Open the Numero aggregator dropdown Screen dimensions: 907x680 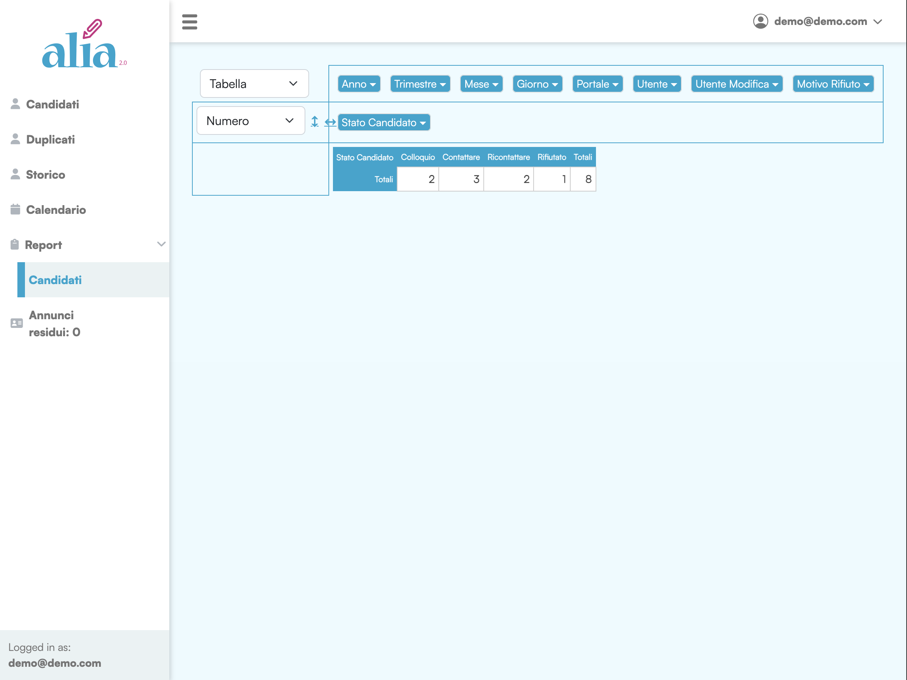point(251,121)
